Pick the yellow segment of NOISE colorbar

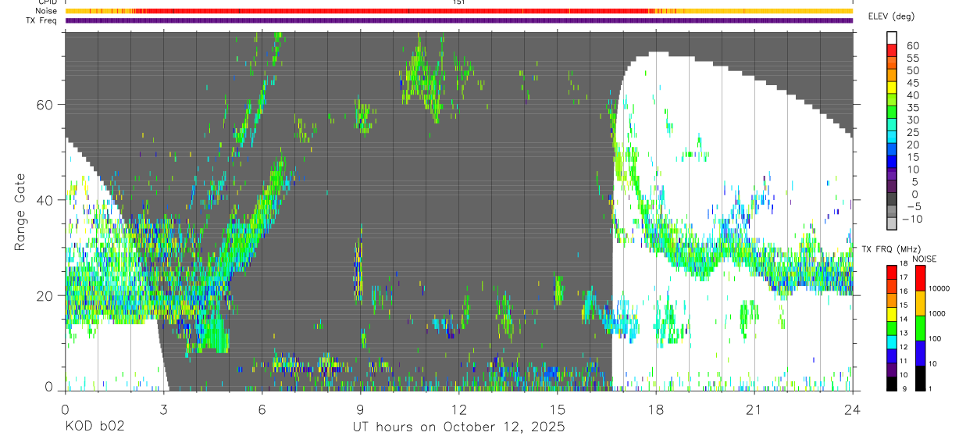(x=918, y=303)
